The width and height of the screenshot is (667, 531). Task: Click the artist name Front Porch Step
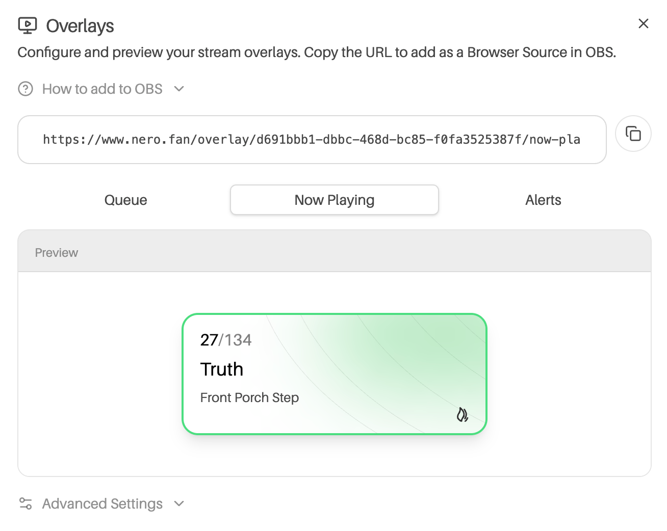(249, 397)
